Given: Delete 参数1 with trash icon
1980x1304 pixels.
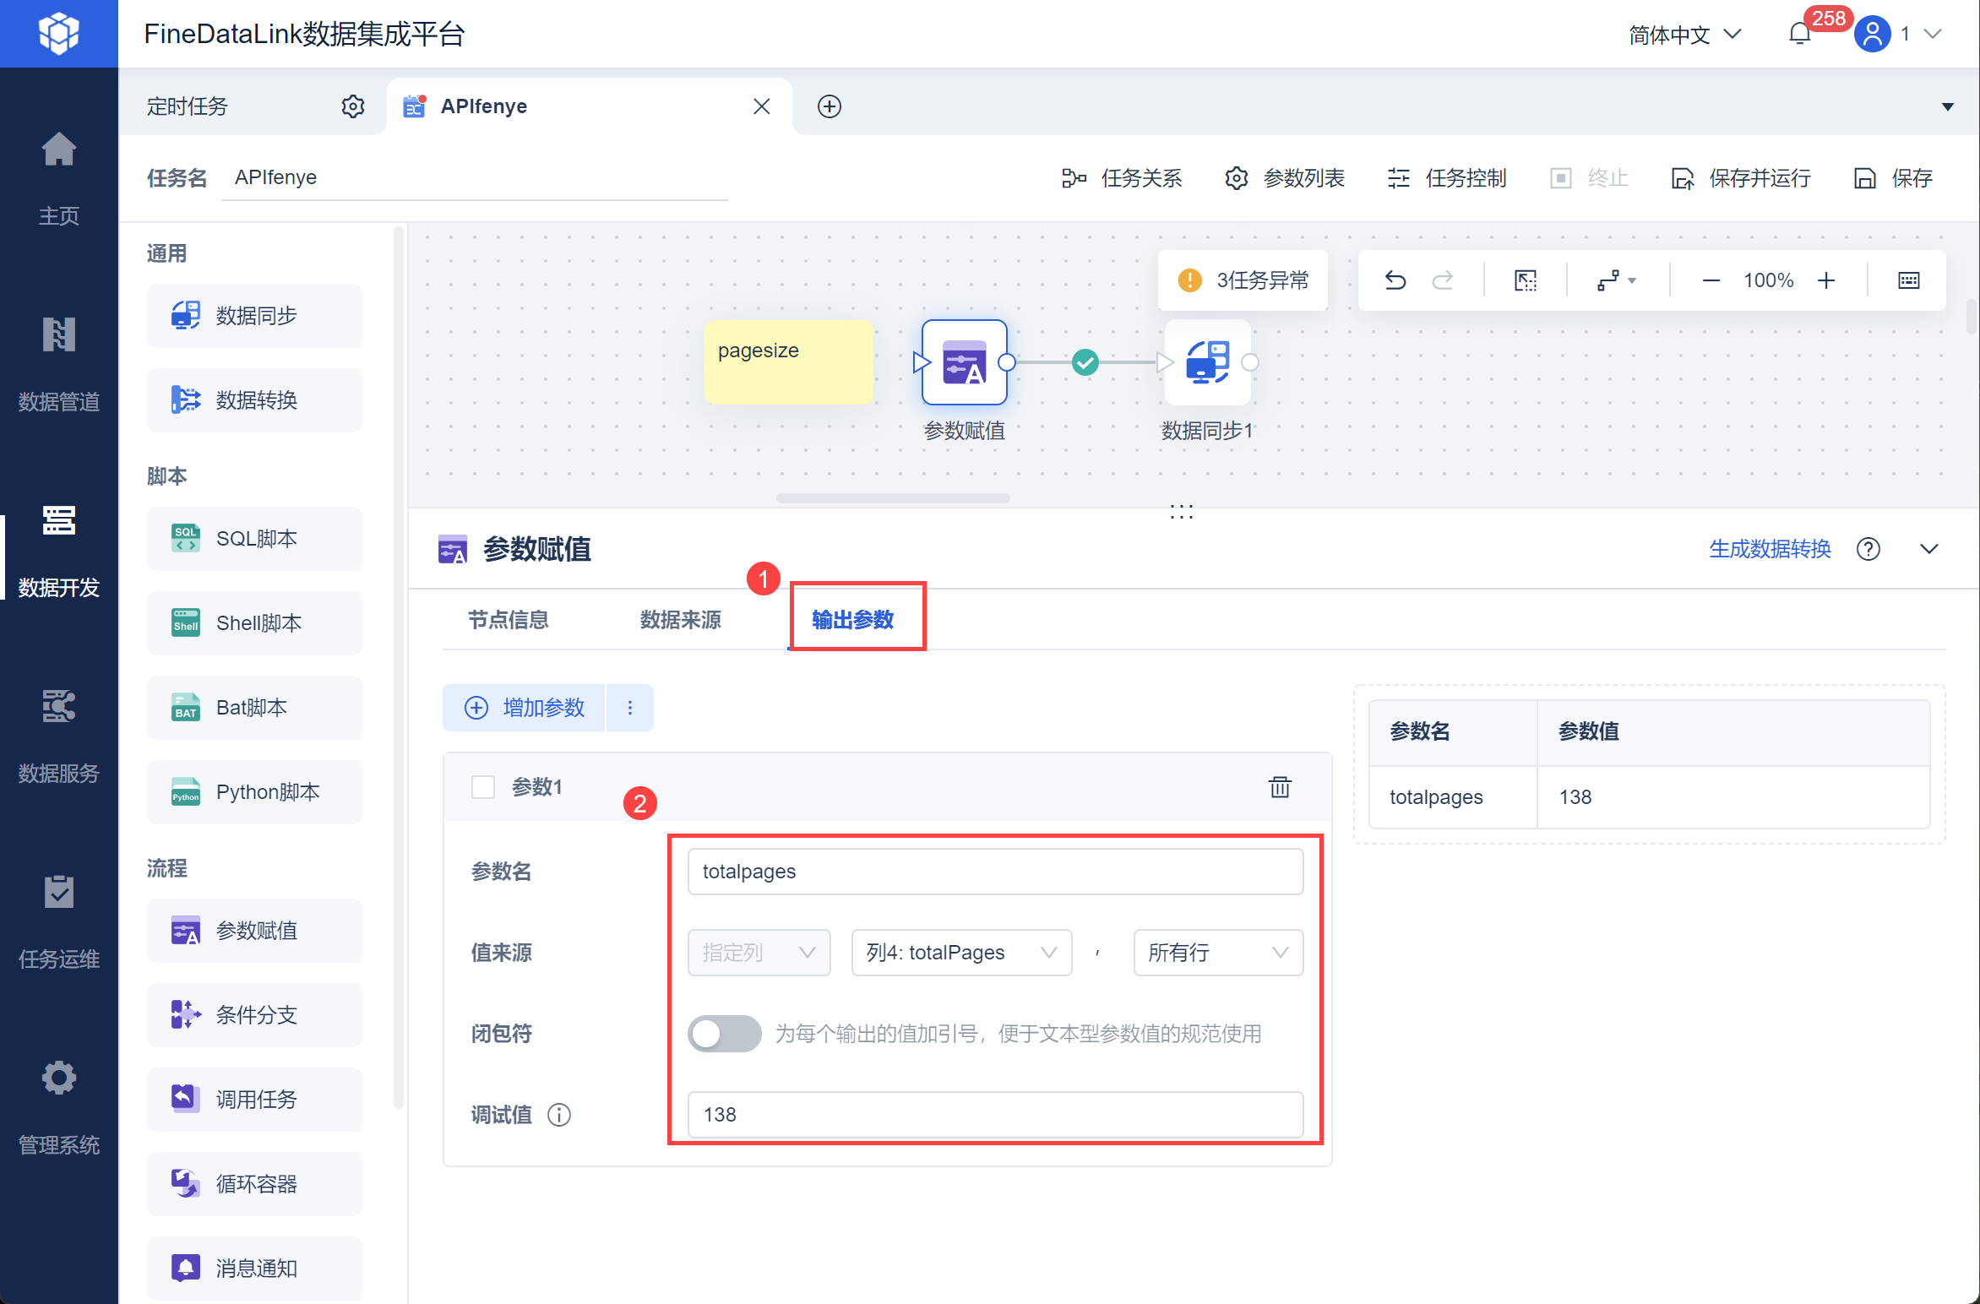Looking at the screenshot, I should [x=1280, y=787].
